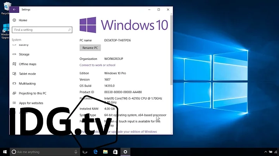Click the Settings window vertical scrollbar
This screenshot has height=156, width=279.
click(172, 50)
